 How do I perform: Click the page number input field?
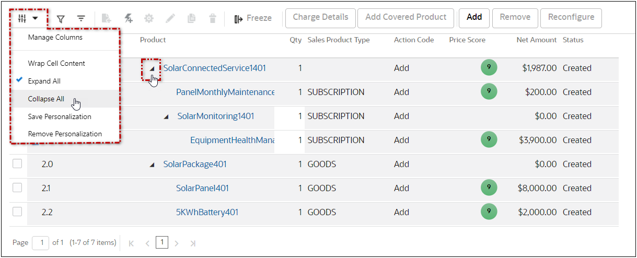(40, 243)
